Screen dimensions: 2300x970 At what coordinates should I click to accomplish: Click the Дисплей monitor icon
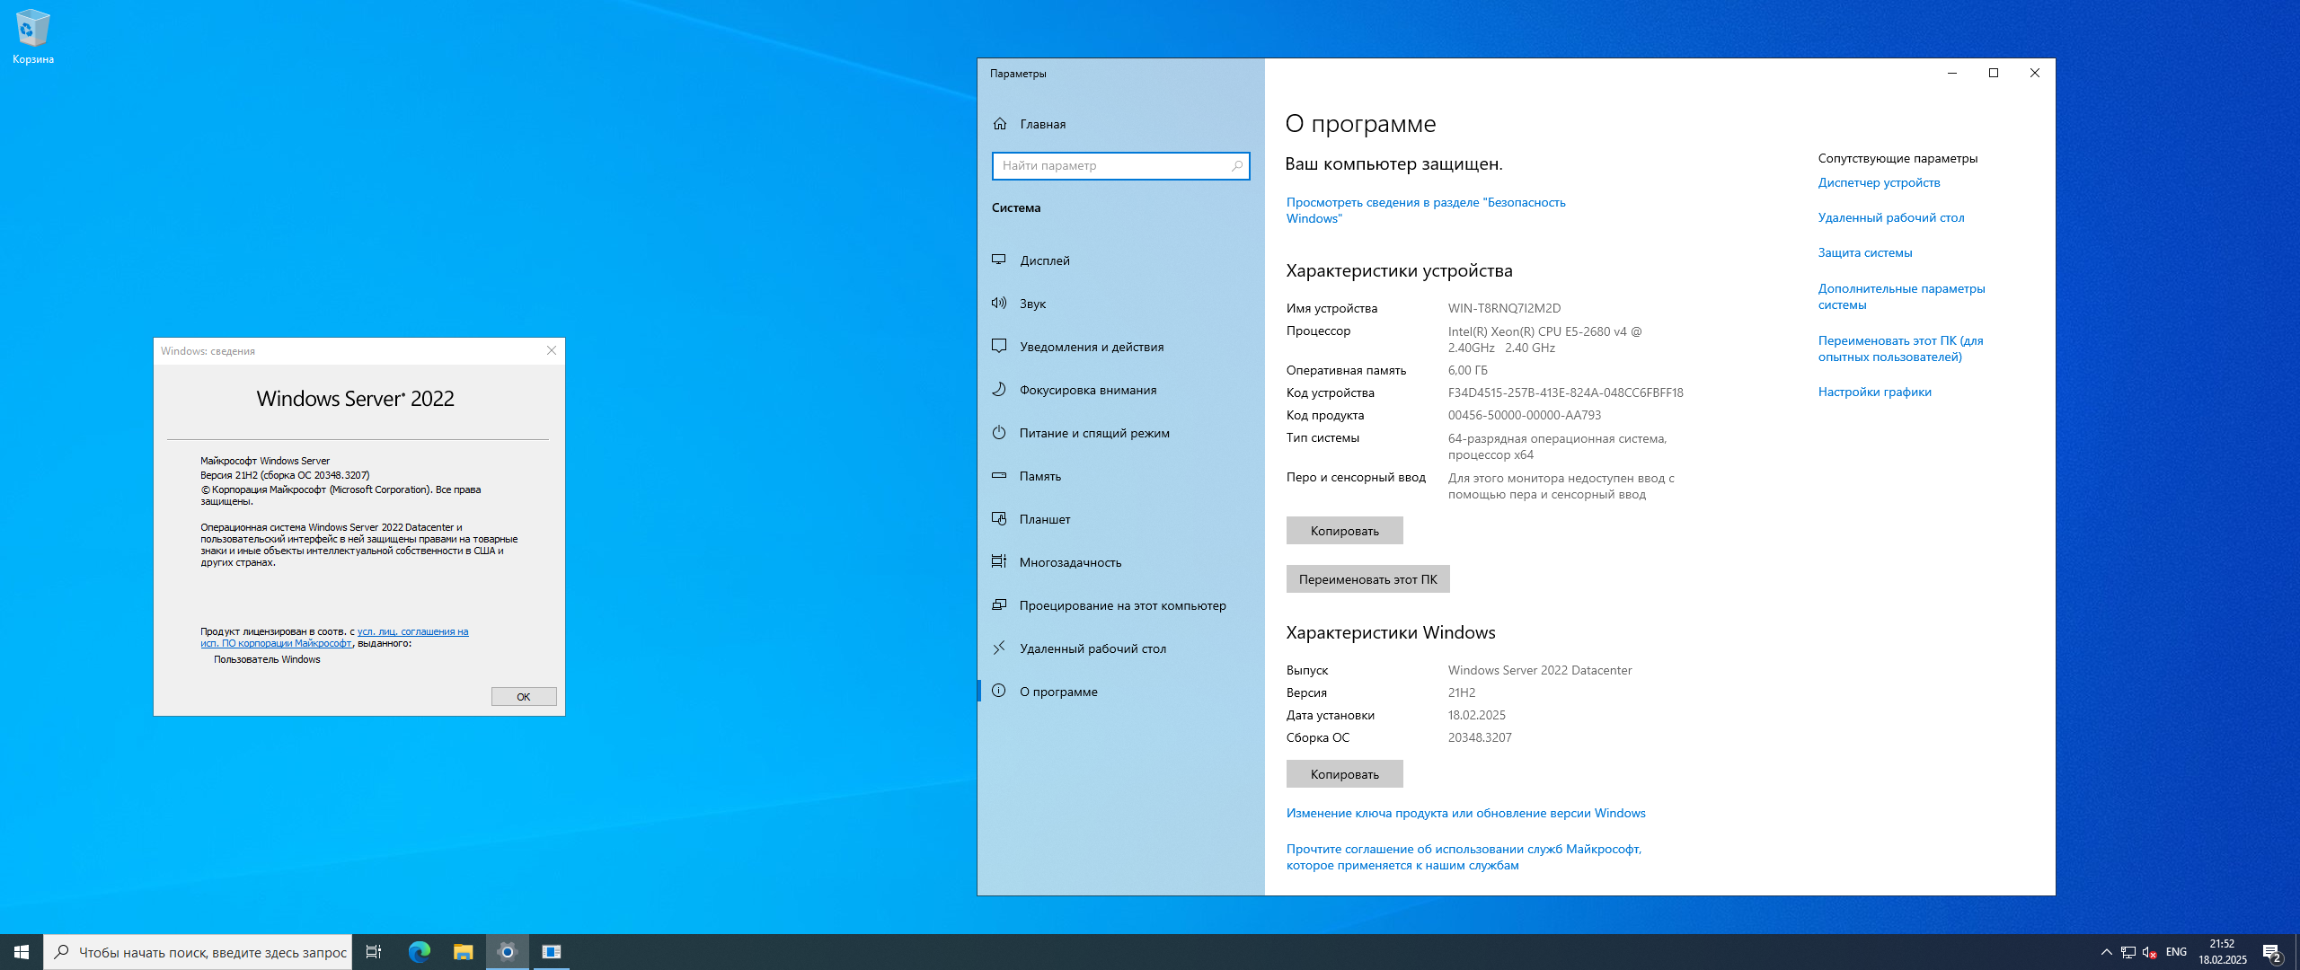999,260
